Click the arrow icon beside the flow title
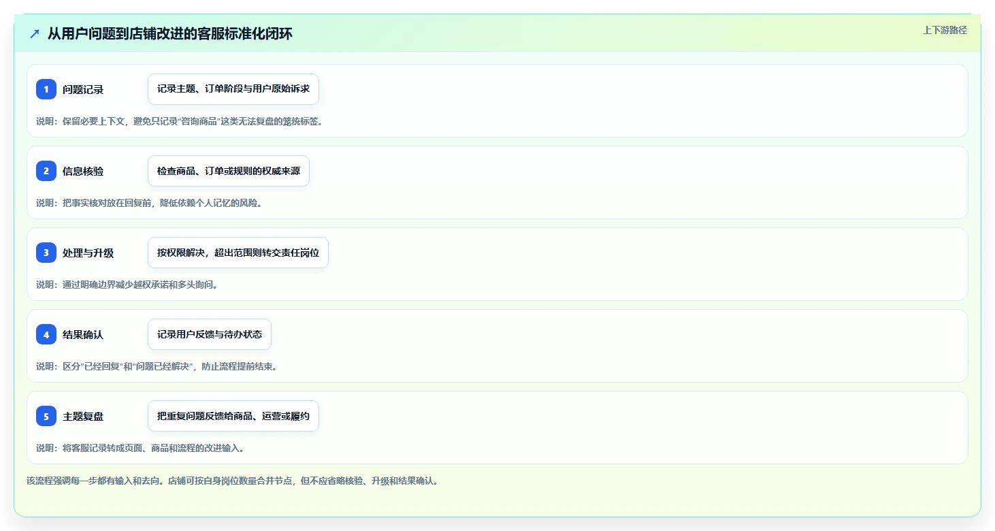995x531 pixels. (x=35, y=34)
